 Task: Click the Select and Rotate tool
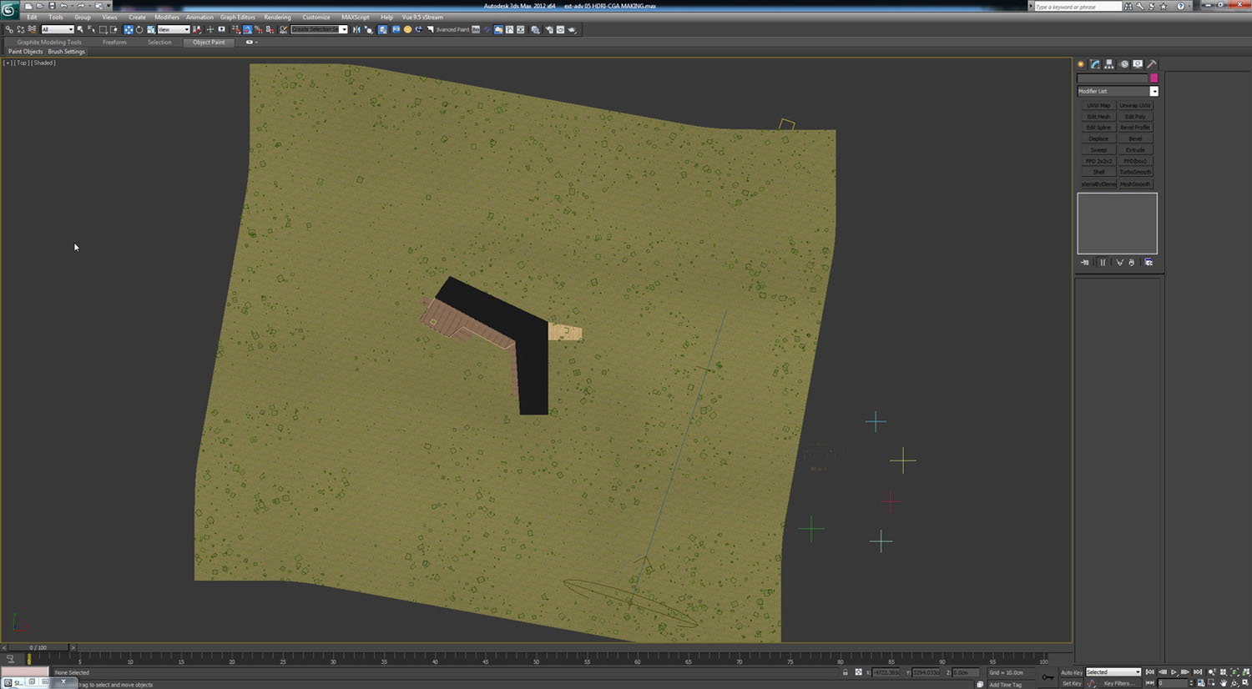139,29
